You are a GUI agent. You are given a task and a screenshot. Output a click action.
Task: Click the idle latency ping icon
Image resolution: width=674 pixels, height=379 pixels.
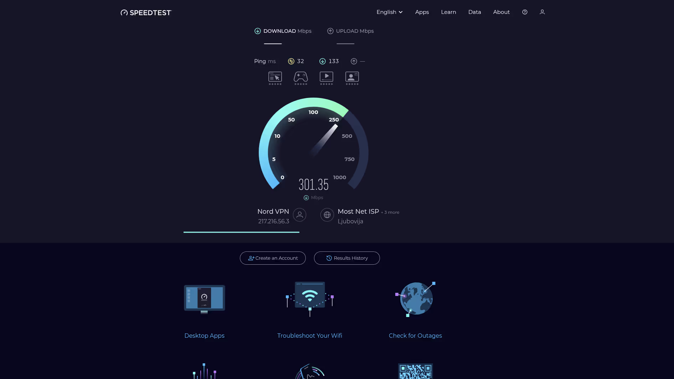[291, 61]
